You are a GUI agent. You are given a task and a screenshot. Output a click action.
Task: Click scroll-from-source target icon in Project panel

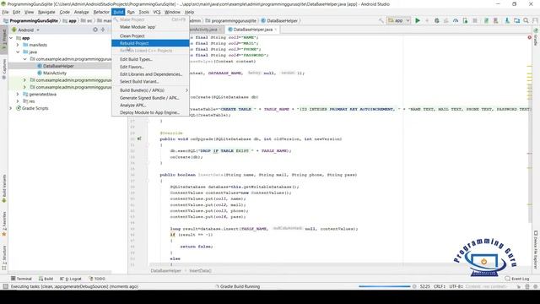click(x=95, y=30)
